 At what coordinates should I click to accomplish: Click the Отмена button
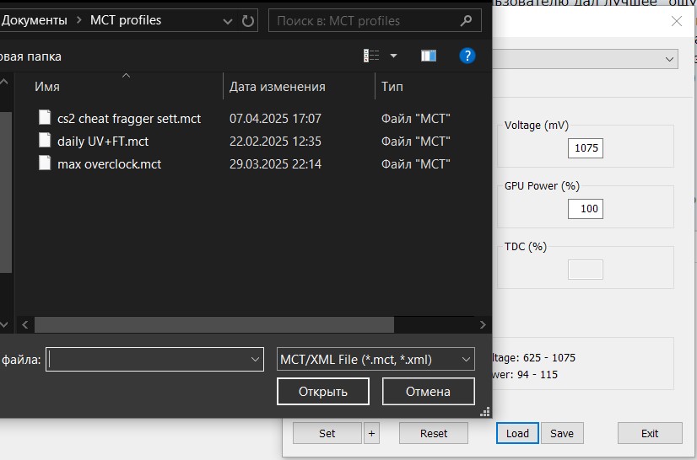click(428, 391)
